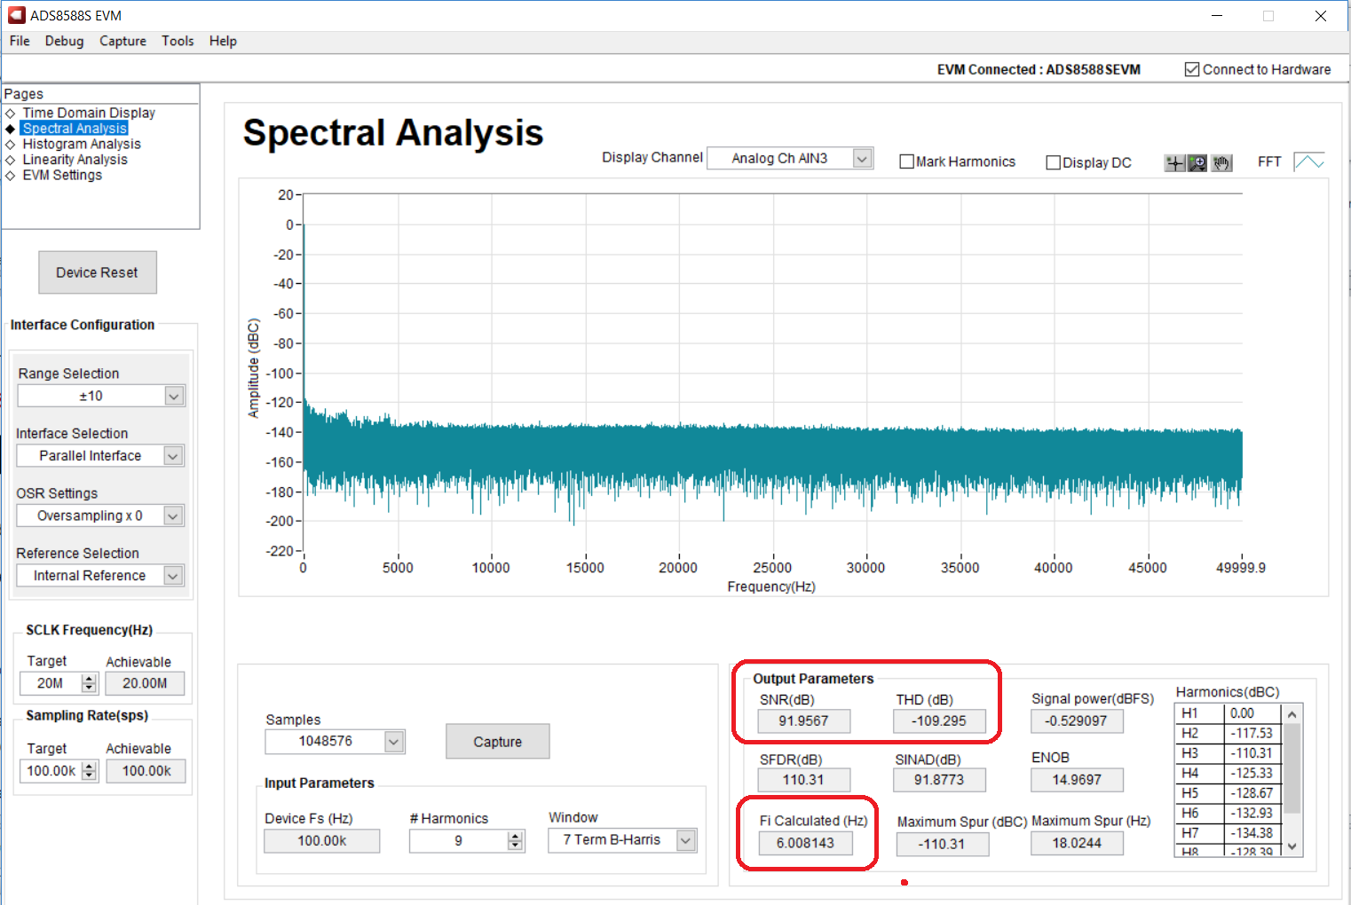Open the Help menu
The width and height of the screenshot is (1351, 905).
(x=223, y=41)
